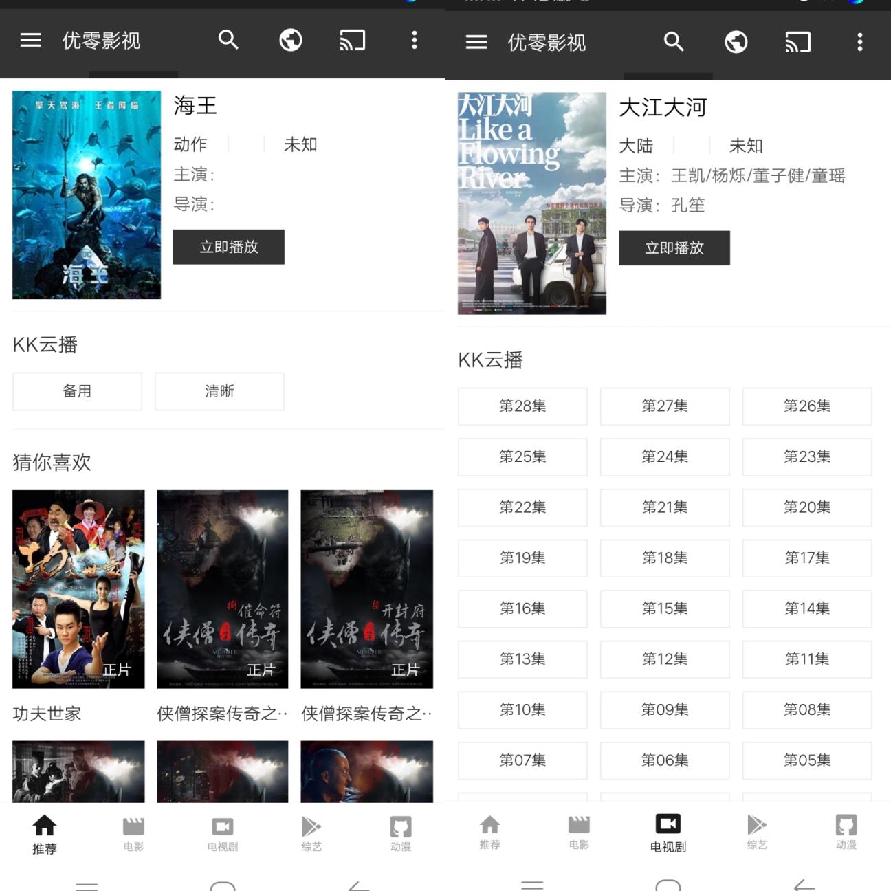Select the 综艺 icon below the 海王 screen
The width and height of the screenshot is (891, 891).
(311, 833)
